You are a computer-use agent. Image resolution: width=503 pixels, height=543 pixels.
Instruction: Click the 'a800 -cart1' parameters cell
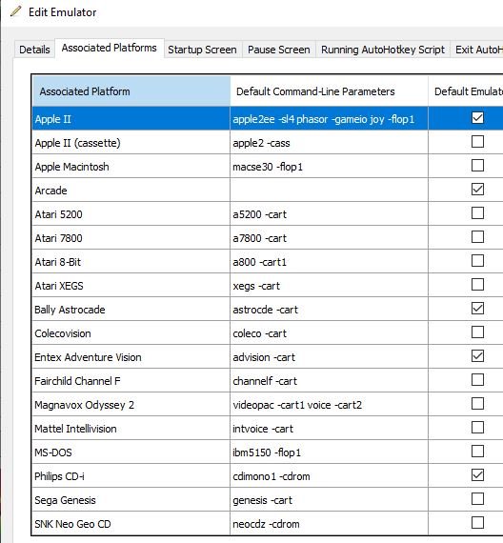point(329,262)
